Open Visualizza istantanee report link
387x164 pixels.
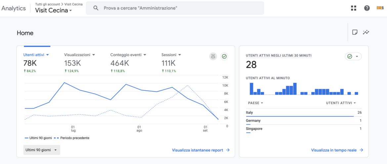[201, 150]
